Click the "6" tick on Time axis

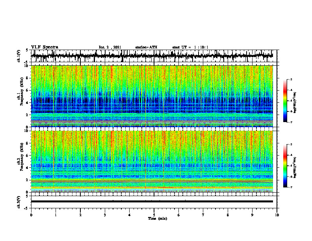click(179, 215)
